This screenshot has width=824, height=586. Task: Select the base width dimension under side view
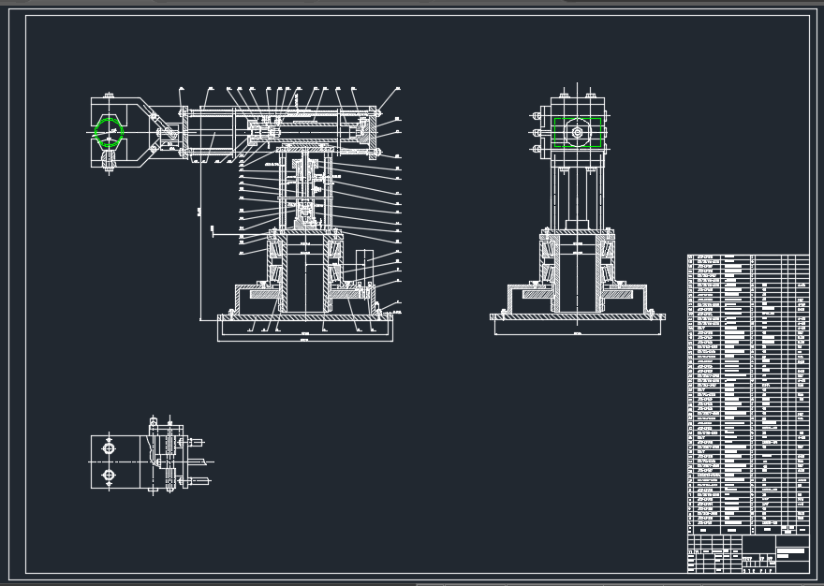click(578, 334)
